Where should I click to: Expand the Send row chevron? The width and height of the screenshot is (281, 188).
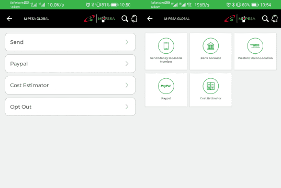coord(127,42)
